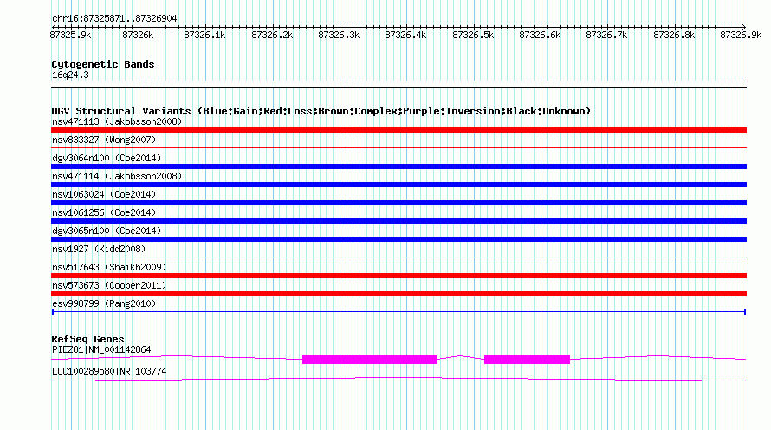Open the dgv3065n100 (Coe2014) variant label
771x430 pixels.
click(x=107, y=231)
